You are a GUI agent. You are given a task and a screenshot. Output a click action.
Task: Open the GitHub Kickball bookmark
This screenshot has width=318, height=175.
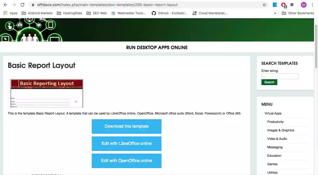[x=169, y=13]
